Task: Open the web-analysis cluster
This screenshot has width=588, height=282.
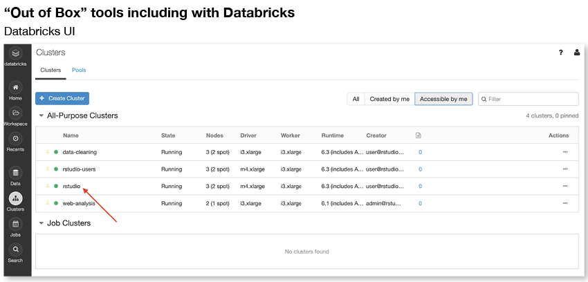Action: pyautogui.click(x=79, y=203)
